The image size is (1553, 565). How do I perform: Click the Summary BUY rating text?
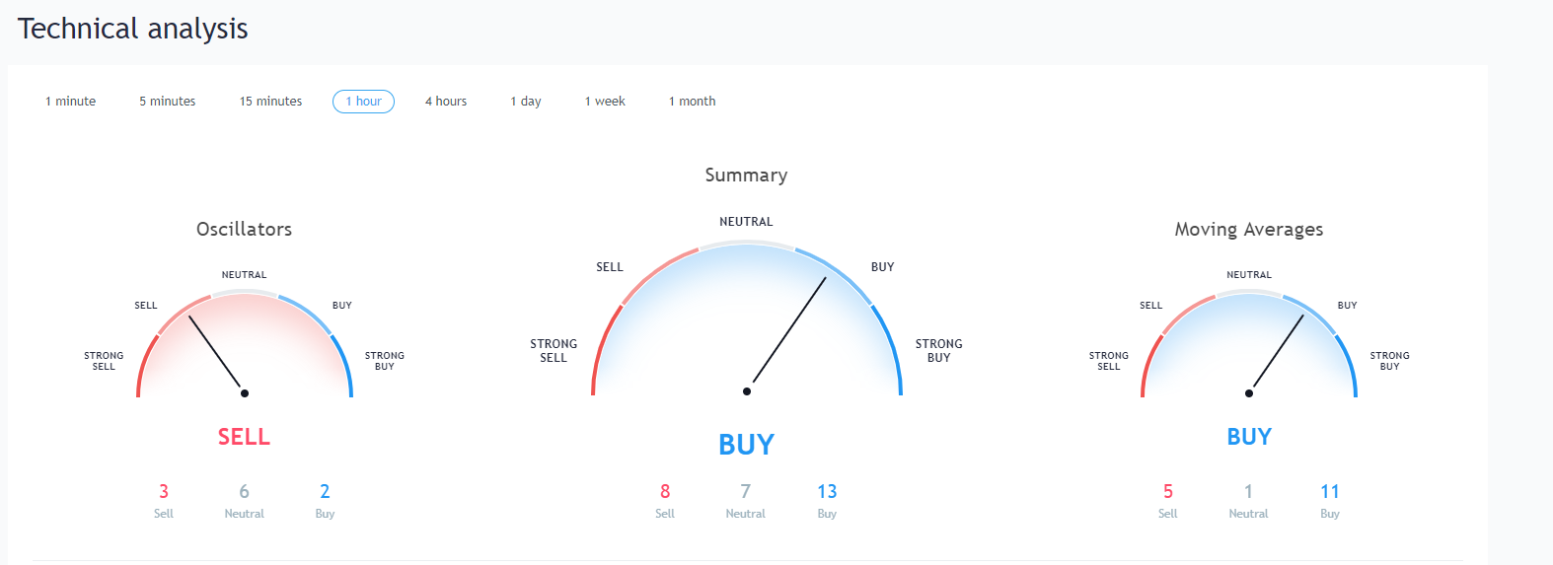pos(747,445)
